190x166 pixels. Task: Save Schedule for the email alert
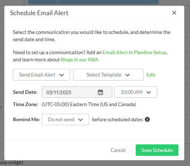tap(157, 150)
